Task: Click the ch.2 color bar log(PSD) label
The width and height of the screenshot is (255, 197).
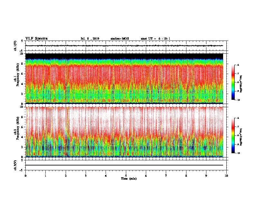Action: [x=241, y=137]
